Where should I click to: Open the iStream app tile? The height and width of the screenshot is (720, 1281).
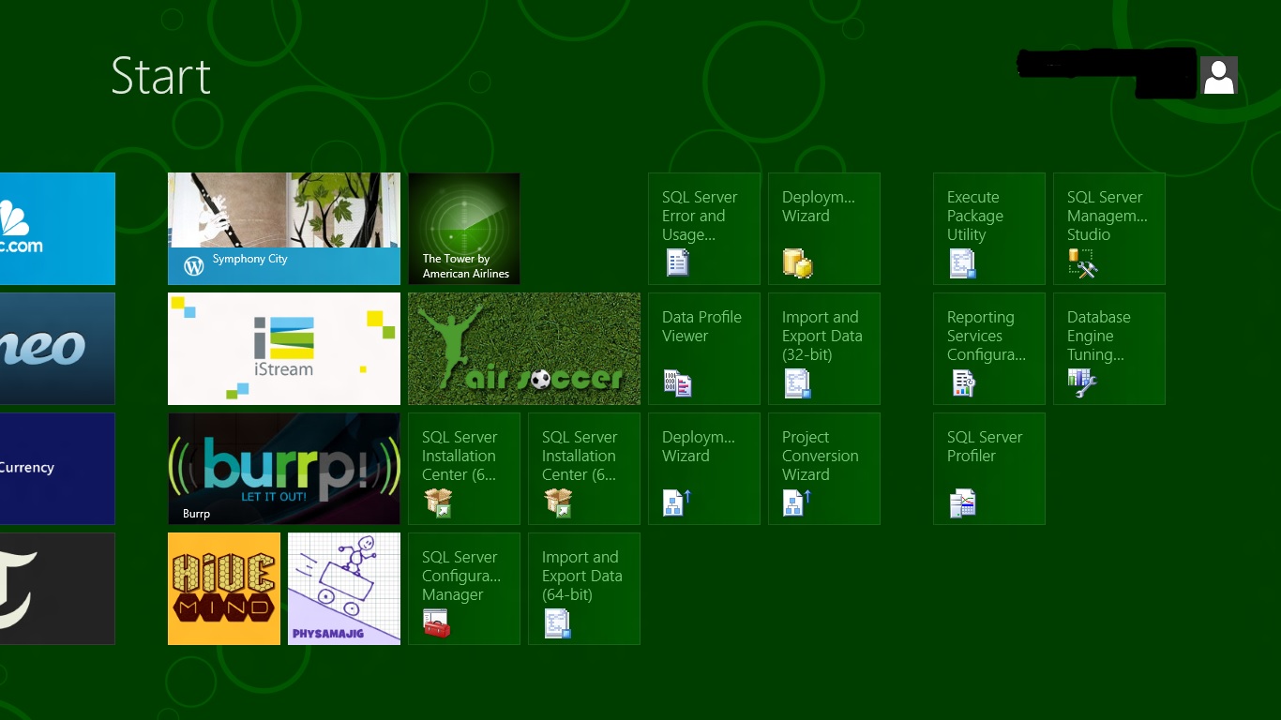[283, 348]
